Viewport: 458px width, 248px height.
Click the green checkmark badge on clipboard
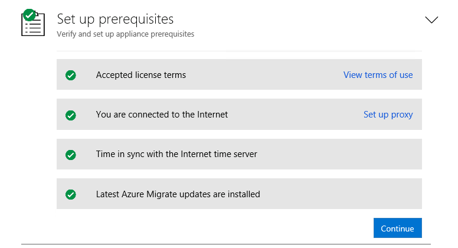(29, 15)
